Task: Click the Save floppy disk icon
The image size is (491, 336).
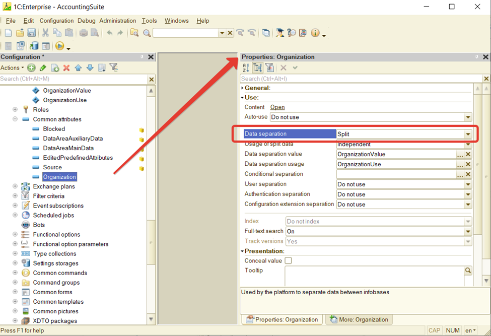Action: tap(31, 33)
